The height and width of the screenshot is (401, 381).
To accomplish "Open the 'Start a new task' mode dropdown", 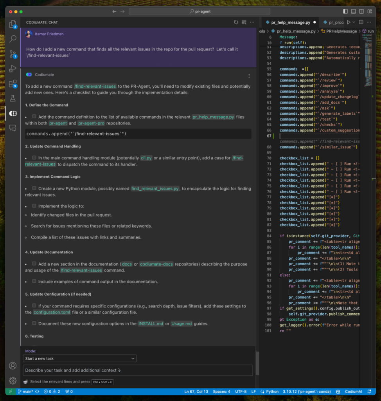I will [x=80, y=359].
